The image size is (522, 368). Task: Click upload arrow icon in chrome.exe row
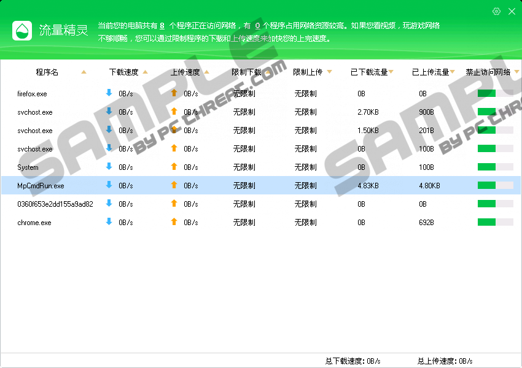(174, 222)
